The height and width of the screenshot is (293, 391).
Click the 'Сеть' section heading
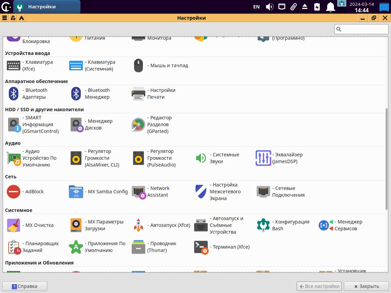pos(11,177)
